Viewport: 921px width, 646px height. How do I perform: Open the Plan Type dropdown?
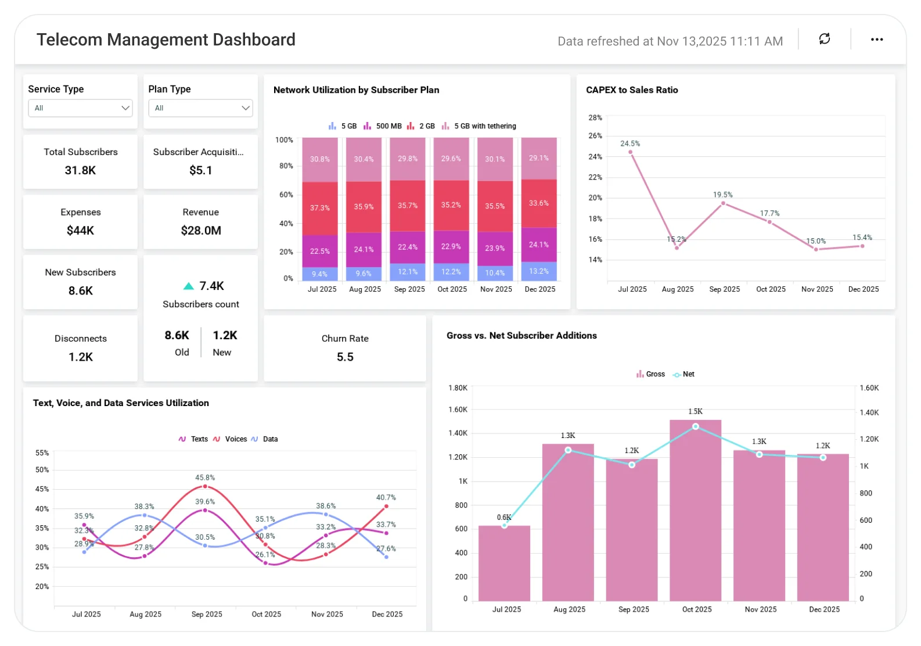pyautogui.click(x=200, y=108)
